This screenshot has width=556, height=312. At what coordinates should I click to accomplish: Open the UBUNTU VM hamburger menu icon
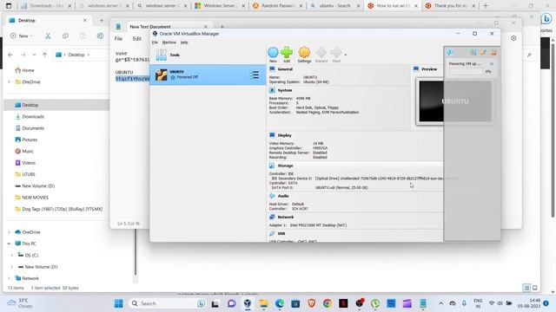[255, 75]
